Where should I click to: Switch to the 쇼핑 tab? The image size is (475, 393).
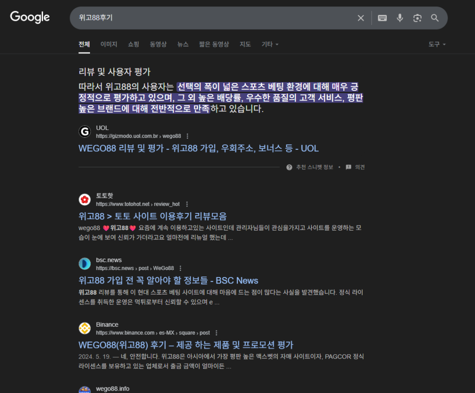point(134,44)
